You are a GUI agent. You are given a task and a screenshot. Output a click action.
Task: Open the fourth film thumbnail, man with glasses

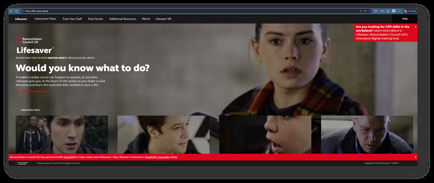click(367, 134)
